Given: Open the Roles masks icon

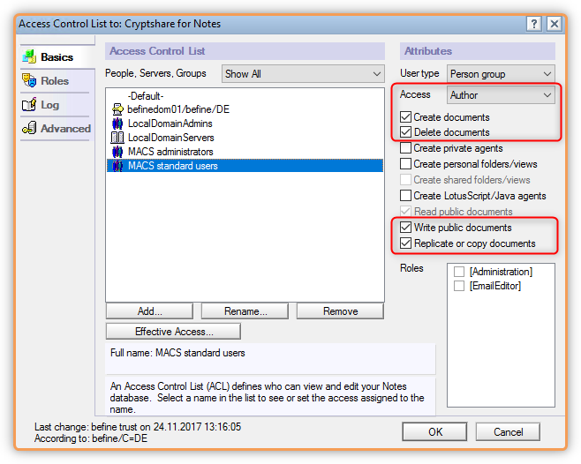Looking at the screenshot, I should click(29, 80).
